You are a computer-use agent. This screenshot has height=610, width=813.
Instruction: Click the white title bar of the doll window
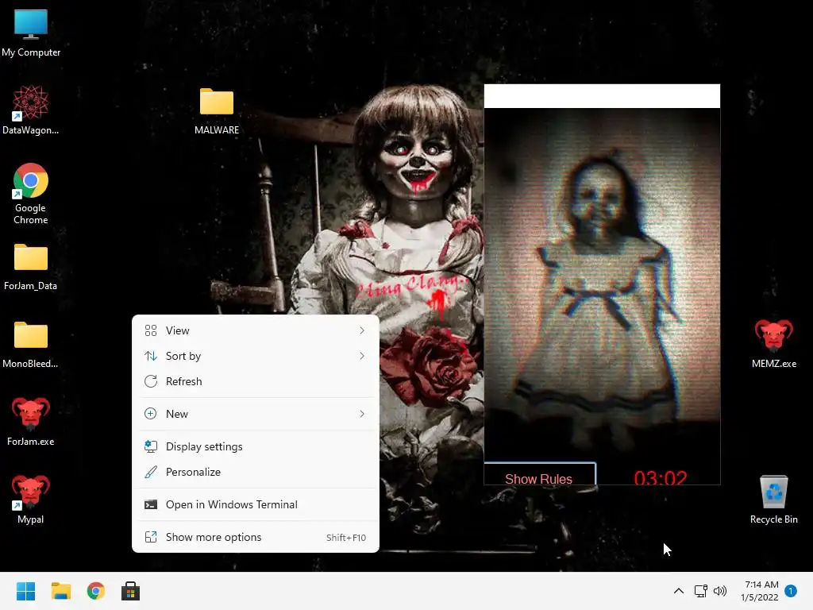tap(602, 96)
